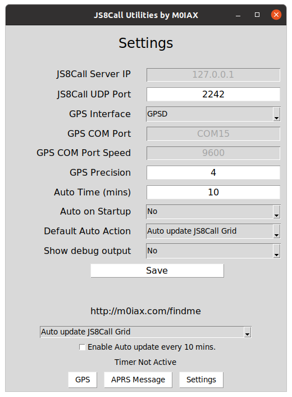Minimize the JS8Call Utilities window
Image resolution: width=292 pixels, height=397 pixels.
(x=238, y=16)
